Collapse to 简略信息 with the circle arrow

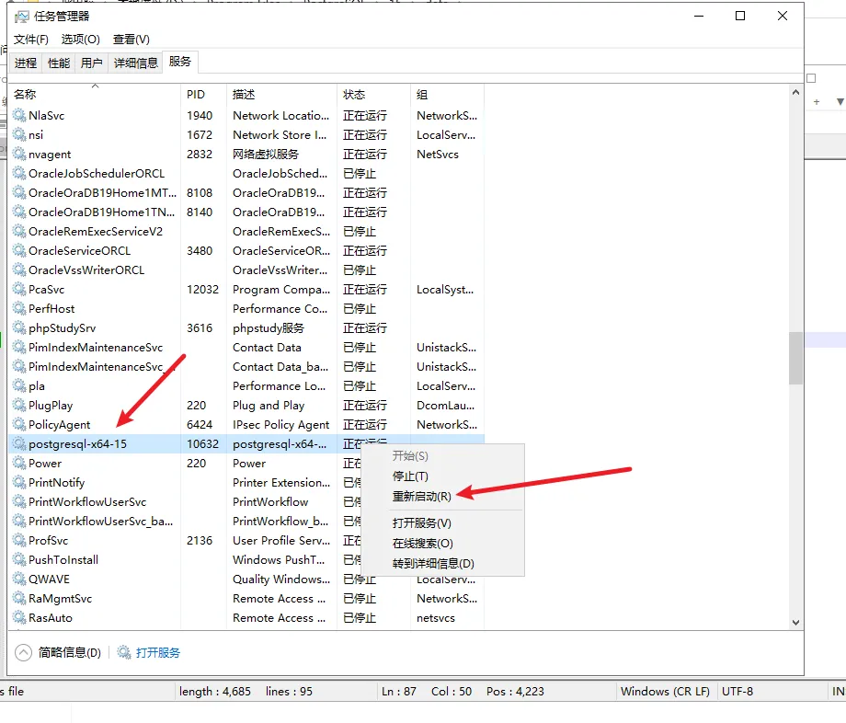(23, 652)
